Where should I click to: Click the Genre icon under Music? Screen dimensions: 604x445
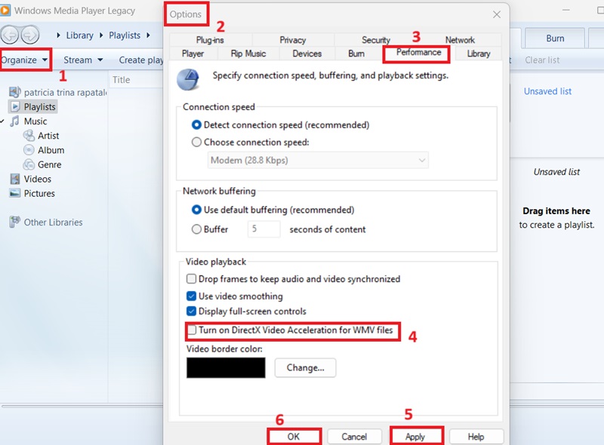coord(29,164)
